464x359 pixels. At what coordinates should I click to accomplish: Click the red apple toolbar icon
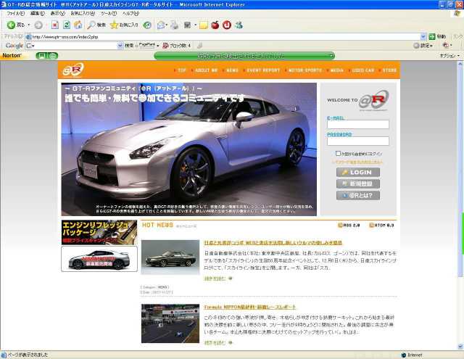coord(215,25)
